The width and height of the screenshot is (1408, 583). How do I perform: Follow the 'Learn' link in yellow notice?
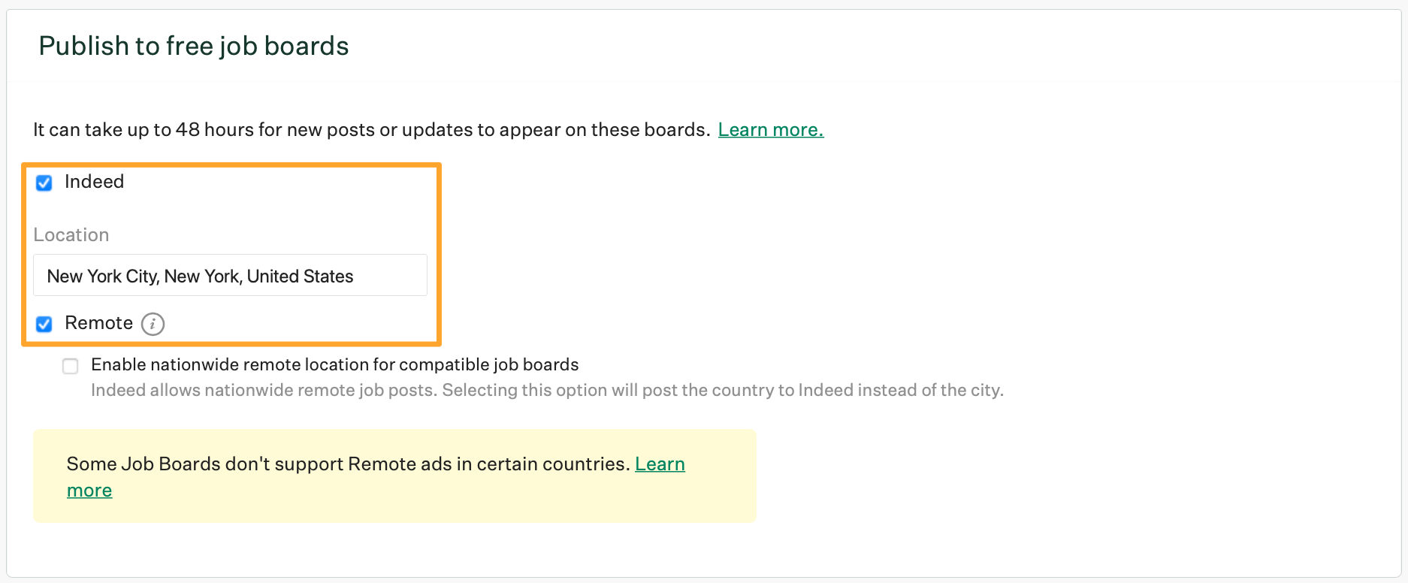660,464
